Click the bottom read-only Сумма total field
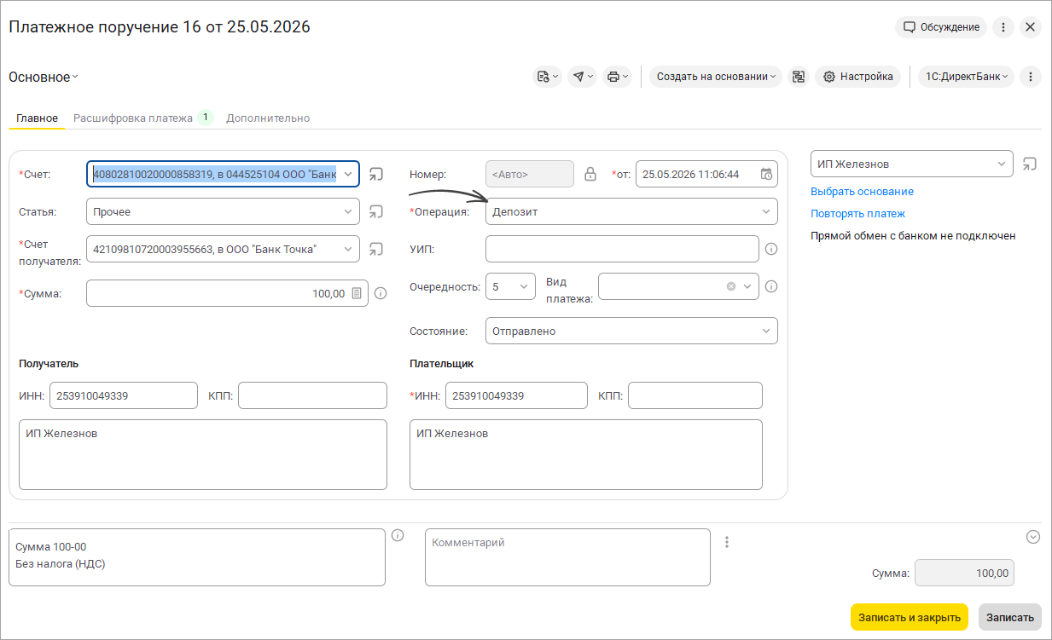1052x640 pixels. [964, 574]
